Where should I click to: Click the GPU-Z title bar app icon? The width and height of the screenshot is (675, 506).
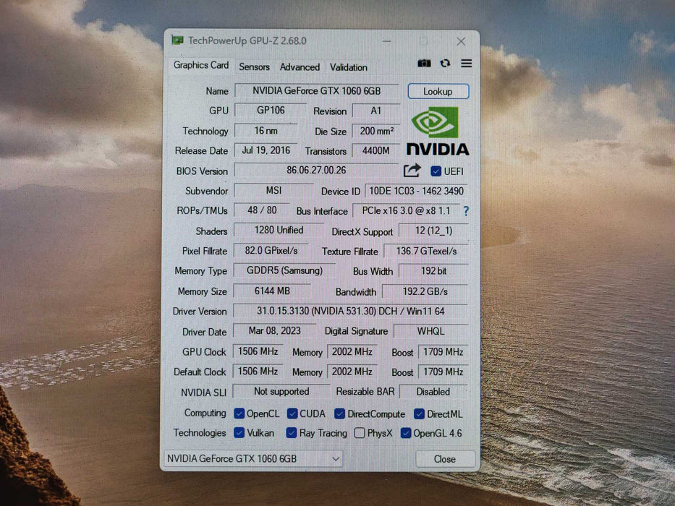[x=177, y=40]
